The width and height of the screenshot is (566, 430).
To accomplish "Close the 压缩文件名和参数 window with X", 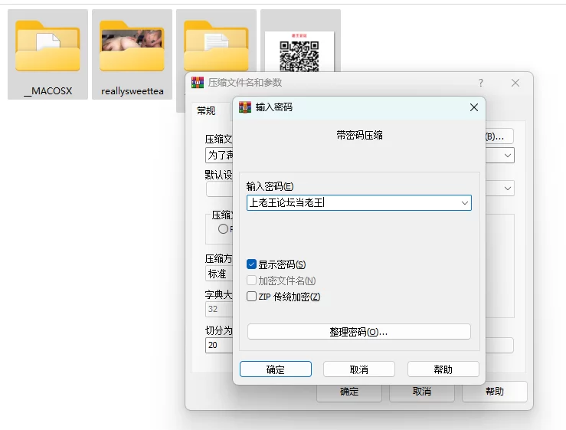I will pos(515,83).
